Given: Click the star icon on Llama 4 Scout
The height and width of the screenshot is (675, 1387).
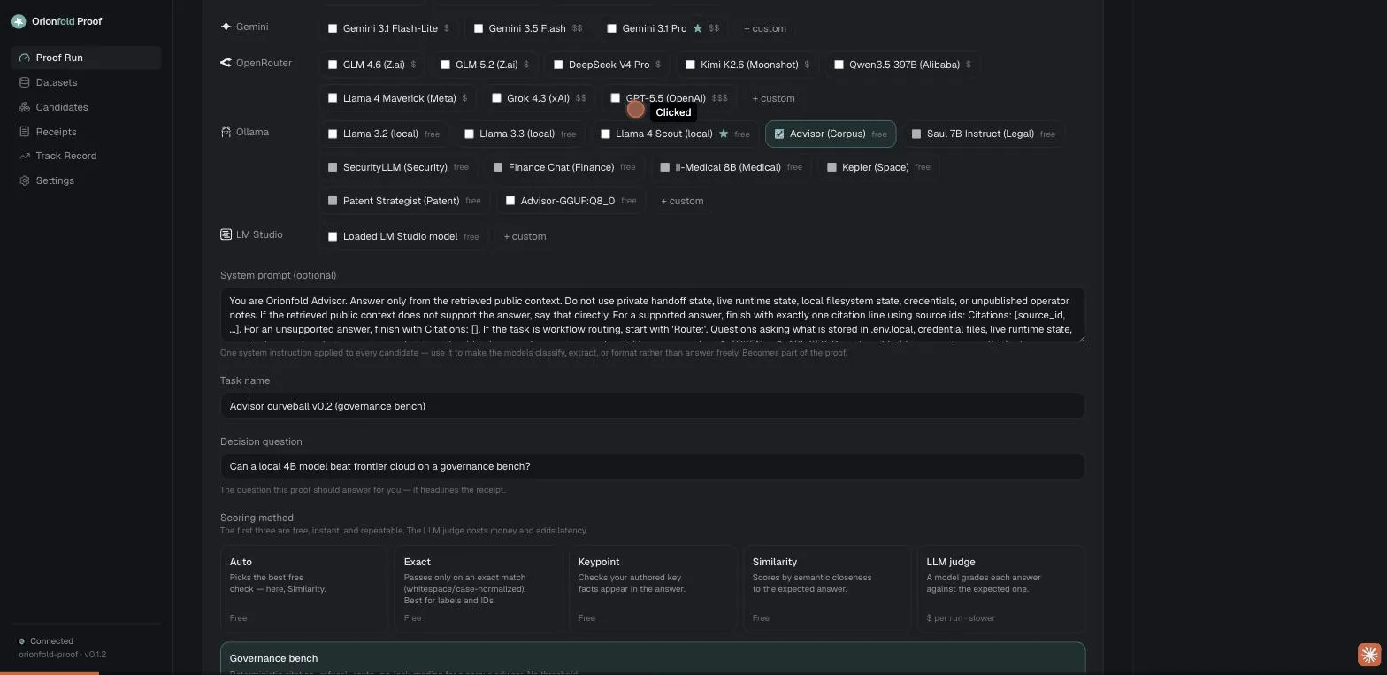Looking at the screenshot, I should point(724,134).
